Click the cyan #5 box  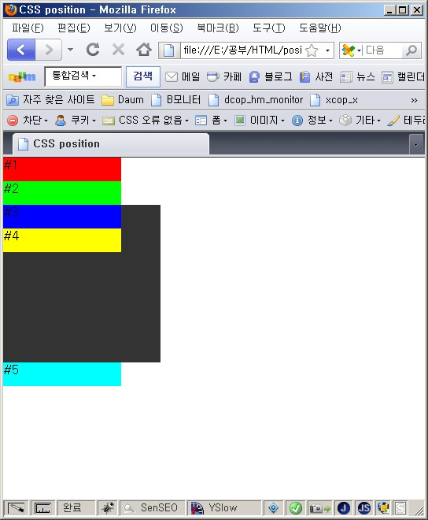[x=62, y=374]
